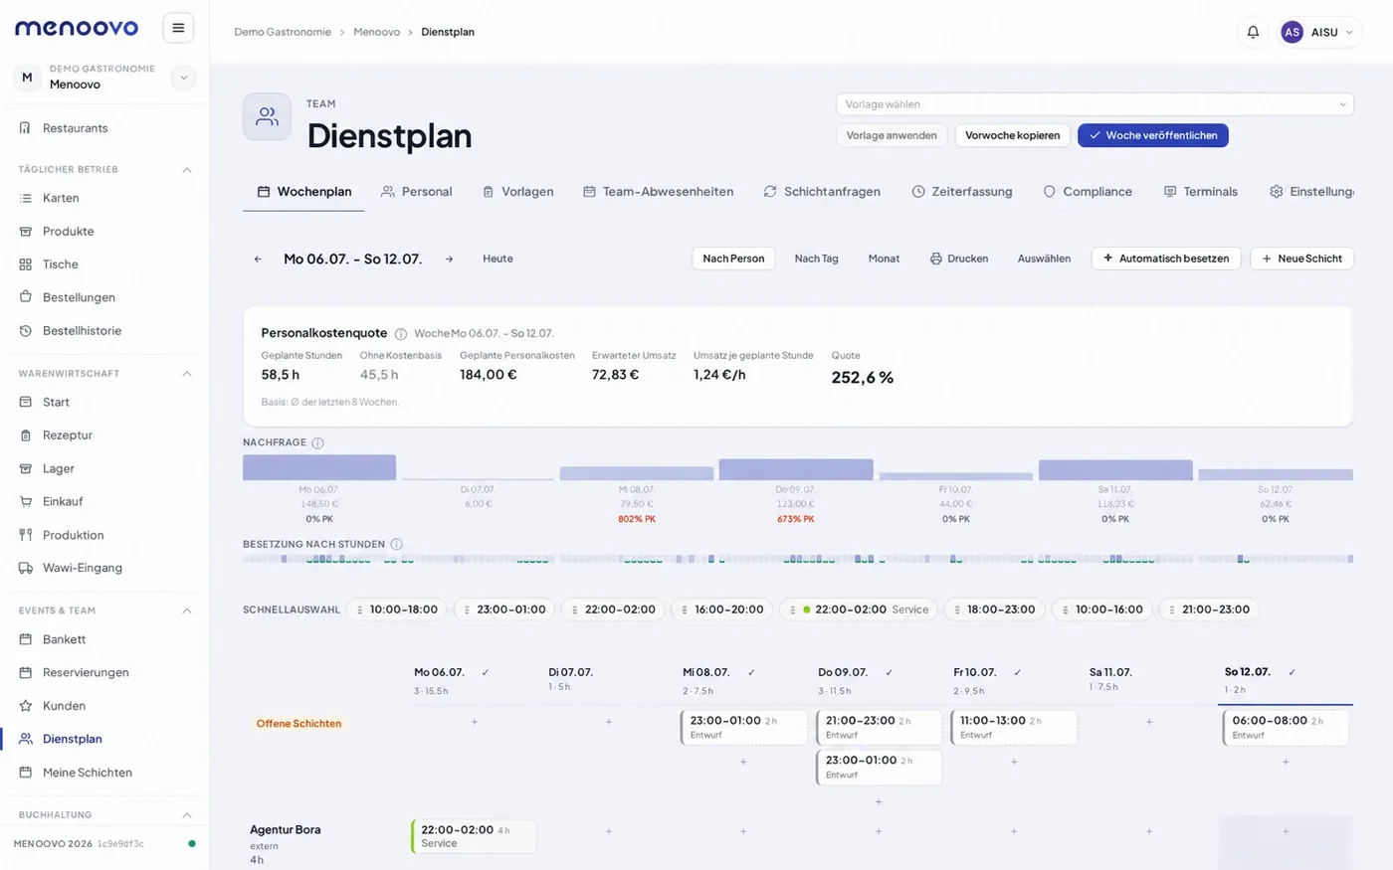Click the Sa 11.07. demand bar
Screen dimensions: 1393x870
tap(1115, 470)
